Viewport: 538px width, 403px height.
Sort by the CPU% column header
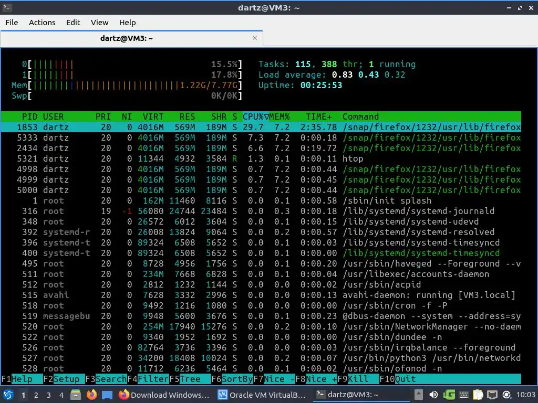point(256,116)
